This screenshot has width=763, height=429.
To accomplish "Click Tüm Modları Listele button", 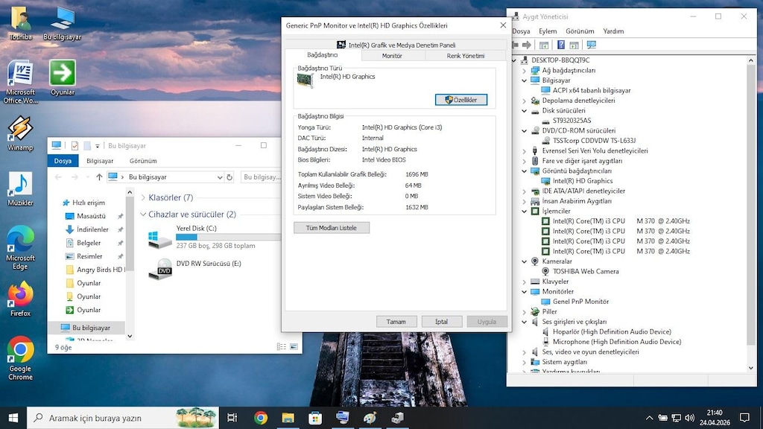I will pos(332,228).
